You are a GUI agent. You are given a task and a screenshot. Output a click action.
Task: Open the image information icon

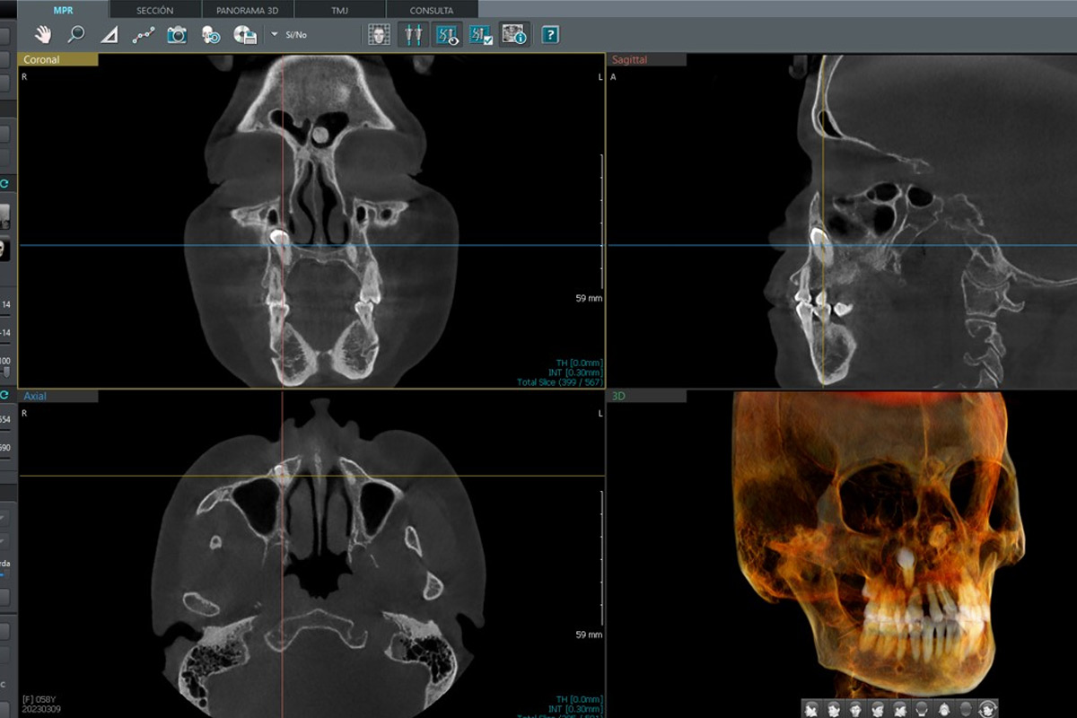[x=513, y=35]
